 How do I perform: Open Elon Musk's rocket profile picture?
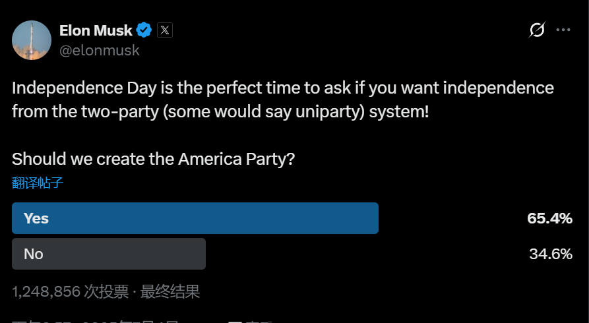[32, 40]
